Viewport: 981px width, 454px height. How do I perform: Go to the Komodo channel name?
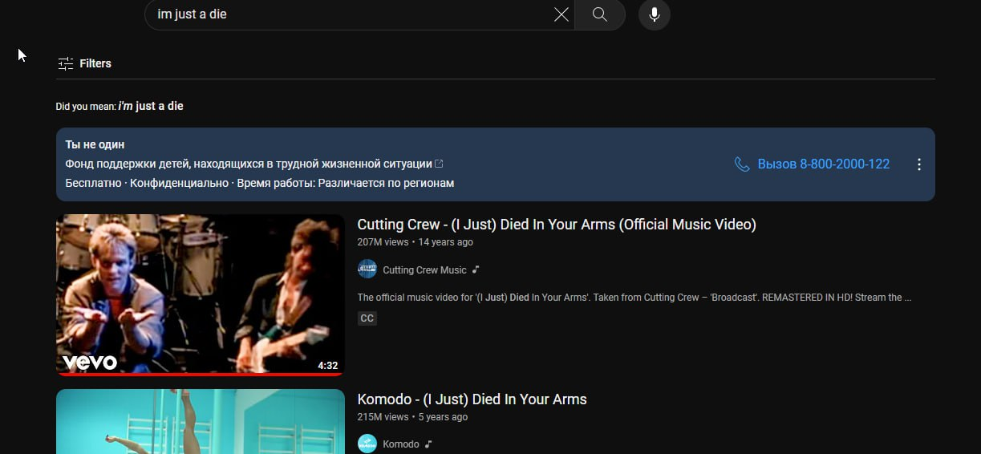pos(401,444)
